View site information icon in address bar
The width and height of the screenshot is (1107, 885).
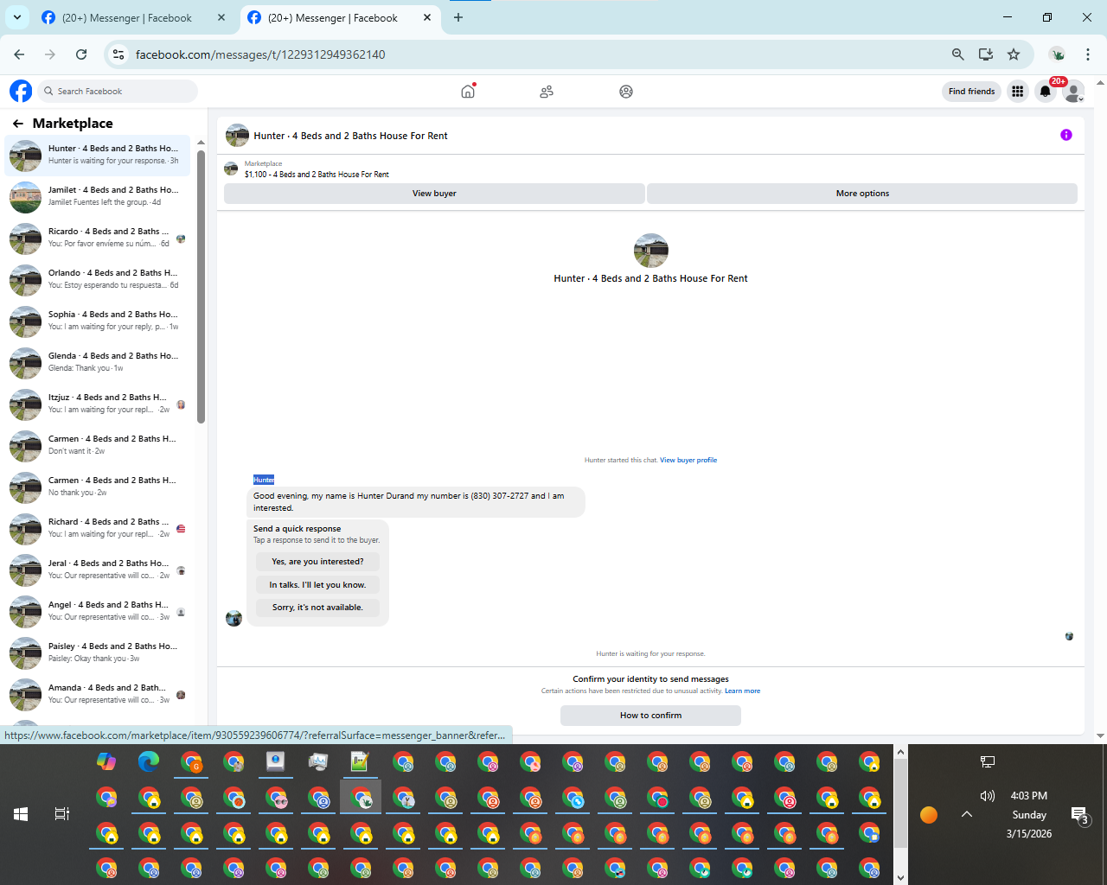[x=118, y=54]
